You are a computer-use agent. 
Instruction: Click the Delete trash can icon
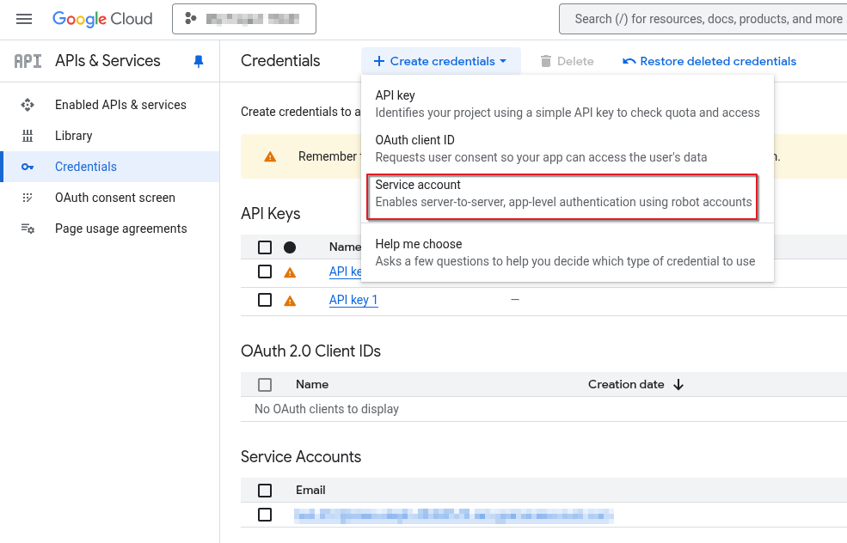[x=546, y=61]
